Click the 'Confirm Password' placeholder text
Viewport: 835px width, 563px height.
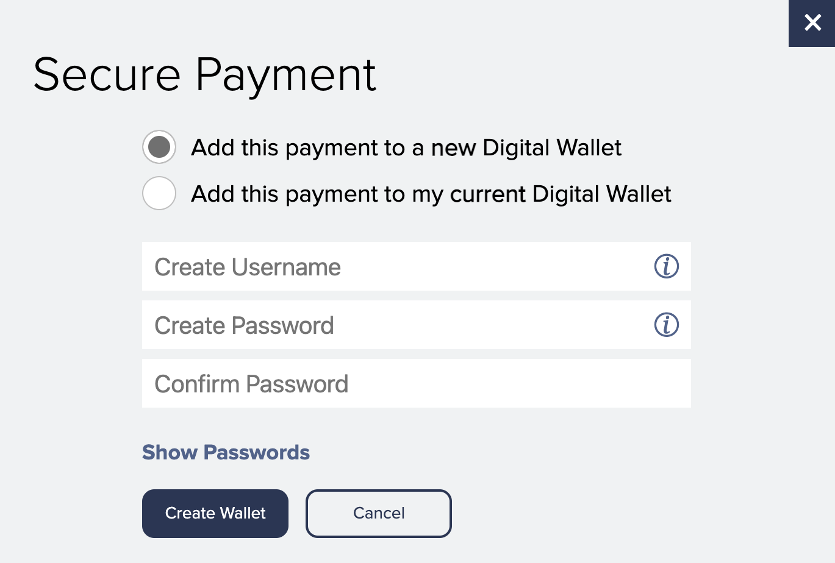pos(251,384)
